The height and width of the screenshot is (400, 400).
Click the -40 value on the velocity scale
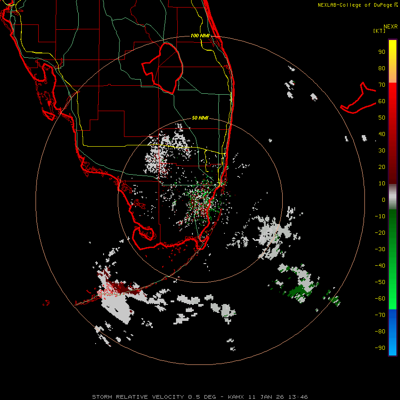[x=380, y=266]
